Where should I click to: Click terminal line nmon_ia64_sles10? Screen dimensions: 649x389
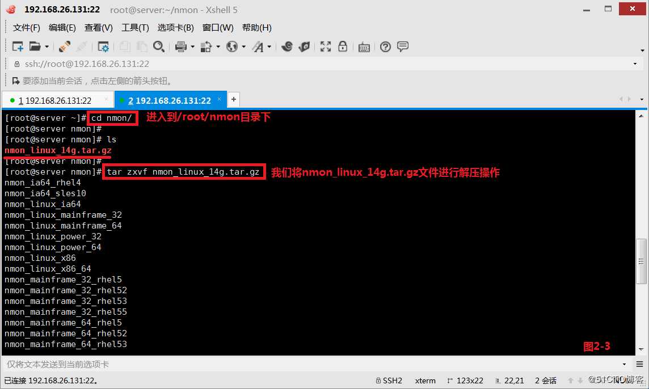[45, 194]
